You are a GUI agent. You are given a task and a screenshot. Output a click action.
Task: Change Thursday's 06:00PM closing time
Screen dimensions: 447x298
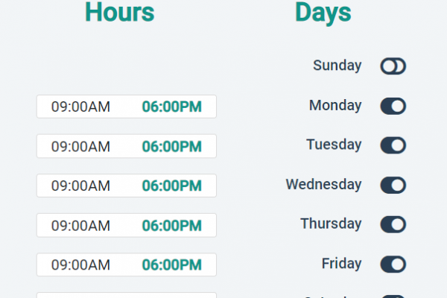[171, 225]
